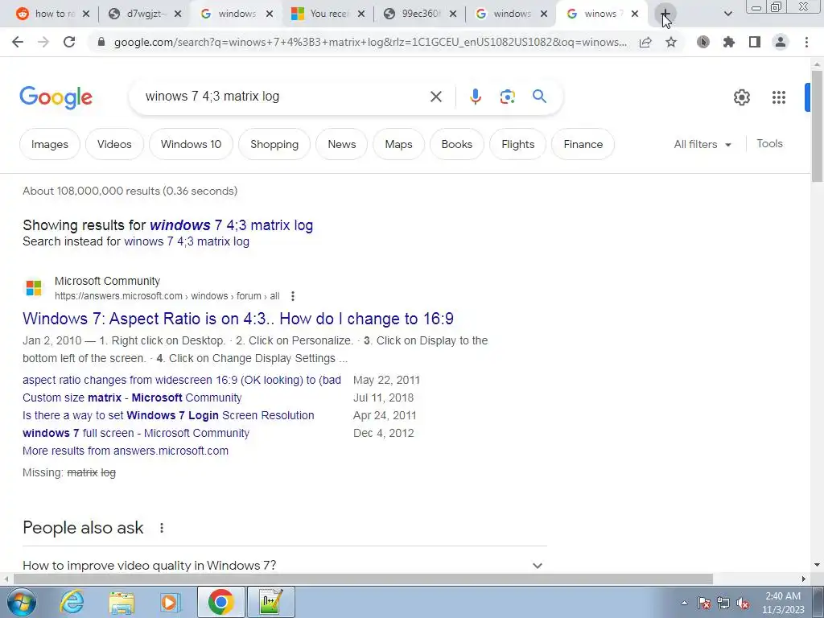Open Google quick settings gear
The image size is (824, 618).
pyautogui.click(x=741, y=97)
